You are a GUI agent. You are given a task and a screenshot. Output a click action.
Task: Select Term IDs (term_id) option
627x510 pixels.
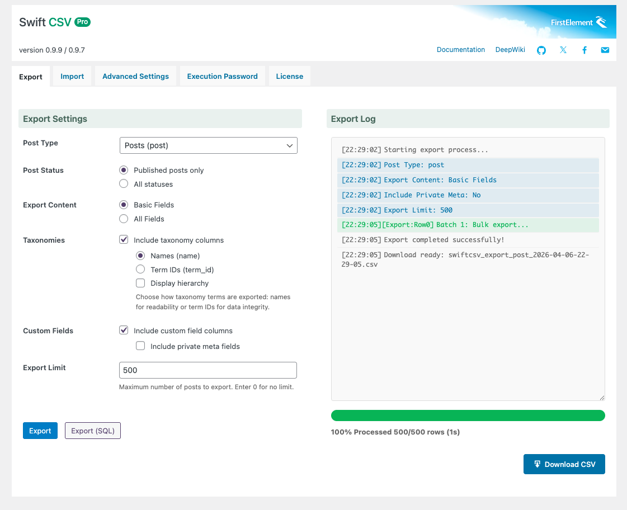140,270
